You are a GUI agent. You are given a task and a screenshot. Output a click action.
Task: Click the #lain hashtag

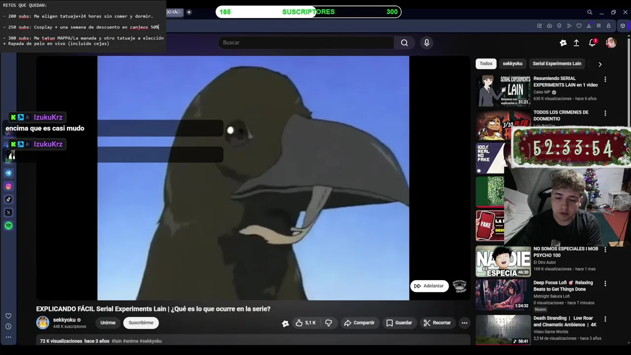[116, 341]
